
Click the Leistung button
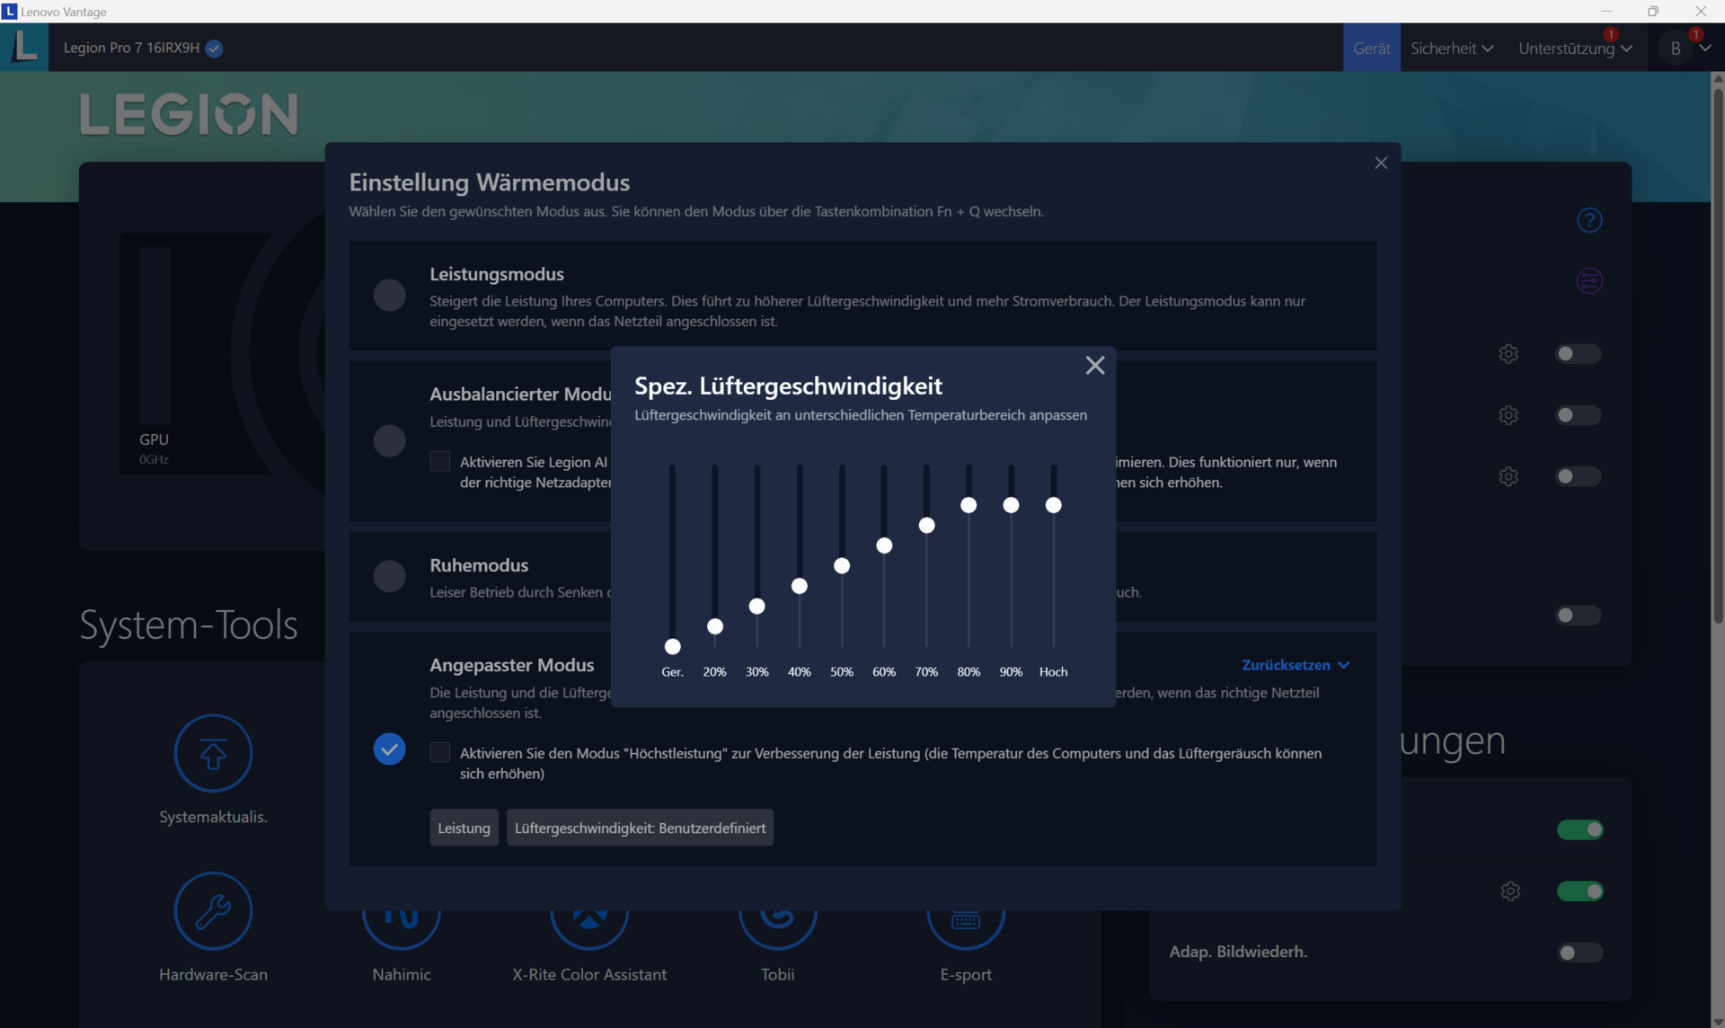click(x=464, y=828)
